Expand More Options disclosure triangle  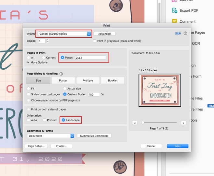[x=28, y=62]
